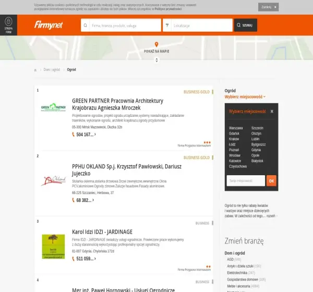Click the Firmynet logo

point(49,25)
